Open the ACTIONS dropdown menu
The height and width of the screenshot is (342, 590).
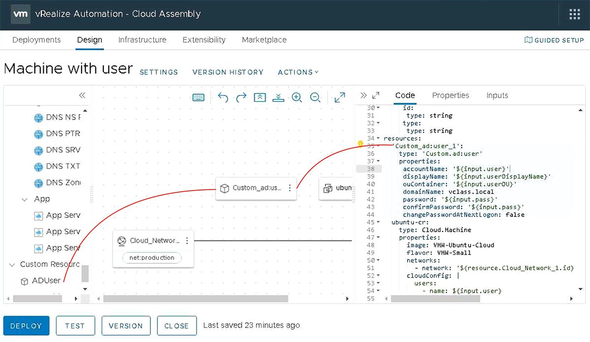(x=298, y=72)
